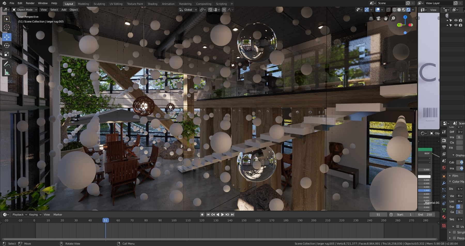Open the Render properties tab icon
The height and width of the screenshot is (246, 465).
tap(444, 140)
